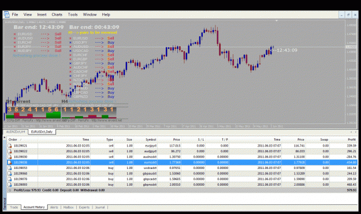Open the Experts terminal tab
This screenshot has width=361, height=214.
coord(84,207)
